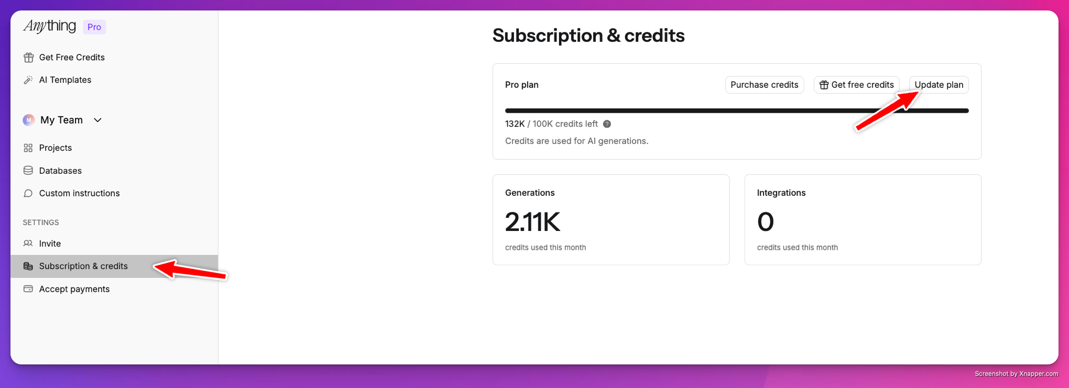Click the question mark help icon by credits left

coord(607,124)
